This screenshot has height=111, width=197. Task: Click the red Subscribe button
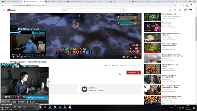pos(134,72)
